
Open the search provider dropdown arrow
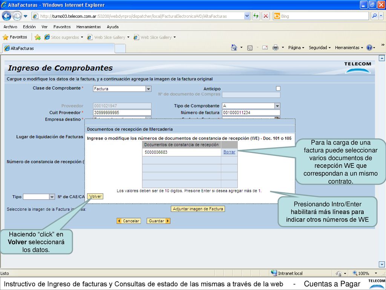381,16
